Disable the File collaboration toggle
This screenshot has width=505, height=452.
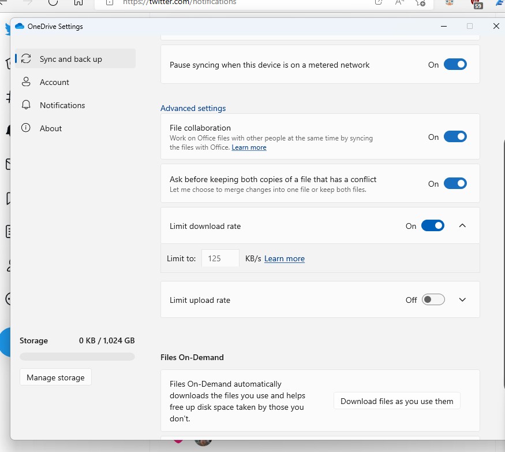(x=455, y=137)
